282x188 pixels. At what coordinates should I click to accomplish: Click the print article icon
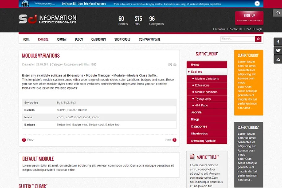click(175, 65)
